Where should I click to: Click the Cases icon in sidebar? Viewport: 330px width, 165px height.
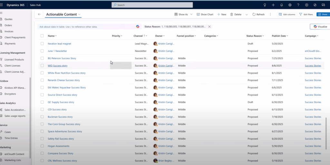(1, 132)
